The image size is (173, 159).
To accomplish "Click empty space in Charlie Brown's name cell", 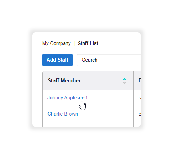I will pos(105,114).
